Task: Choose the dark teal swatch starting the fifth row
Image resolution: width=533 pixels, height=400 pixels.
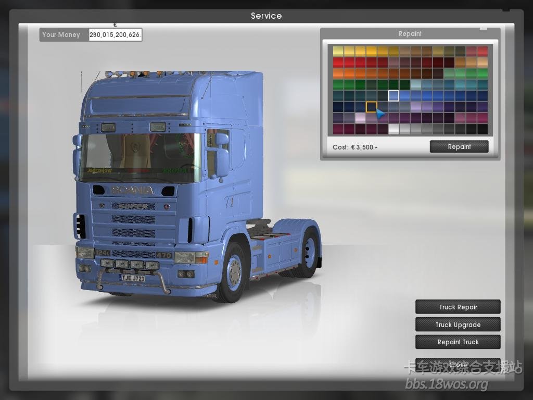Action: pyautogui.click(x=338, y=96)
